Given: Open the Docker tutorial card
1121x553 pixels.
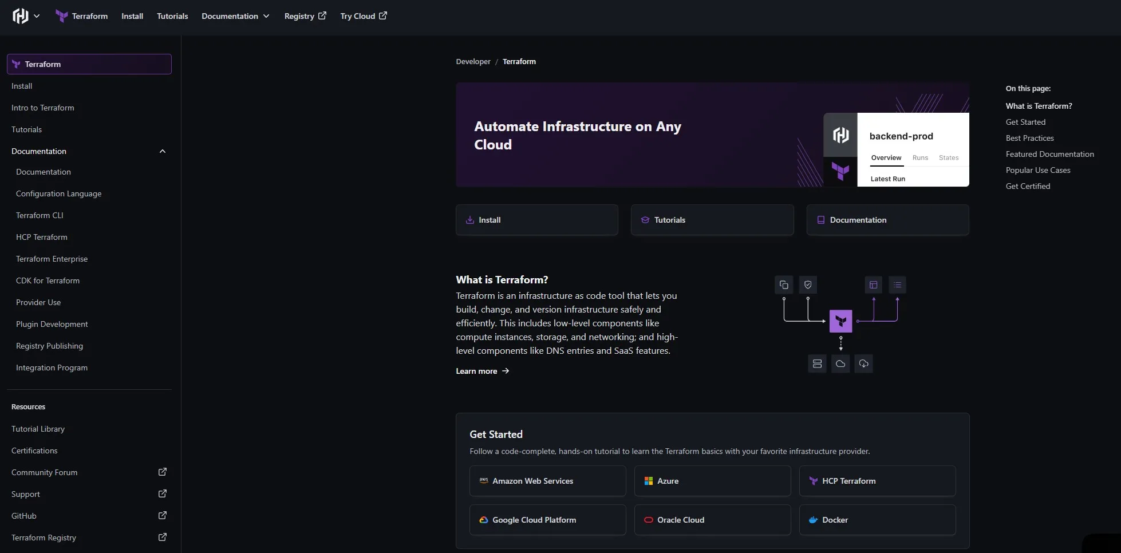Looking at the screenshot, I should pos(878,520).
